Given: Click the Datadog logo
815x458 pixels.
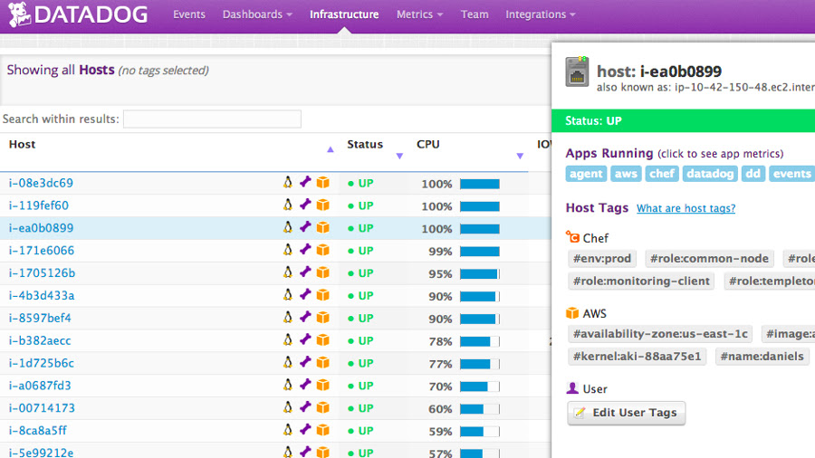Looking at the screenshot, I should tap(78, 14).
